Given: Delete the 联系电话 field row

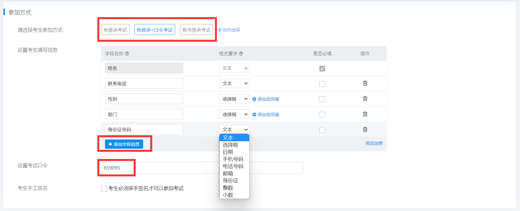Looking at the screenshot, I should (x=365, y=83).
